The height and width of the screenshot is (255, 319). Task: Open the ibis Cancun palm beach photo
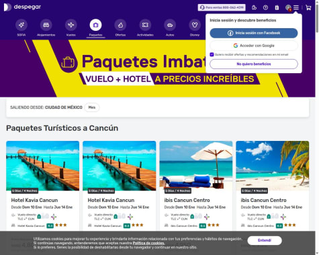coord(273,166)
